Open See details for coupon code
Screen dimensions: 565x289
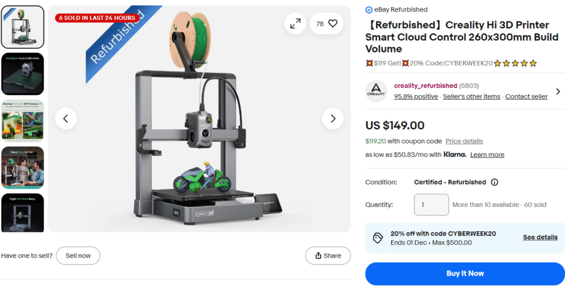pos(540,238)
